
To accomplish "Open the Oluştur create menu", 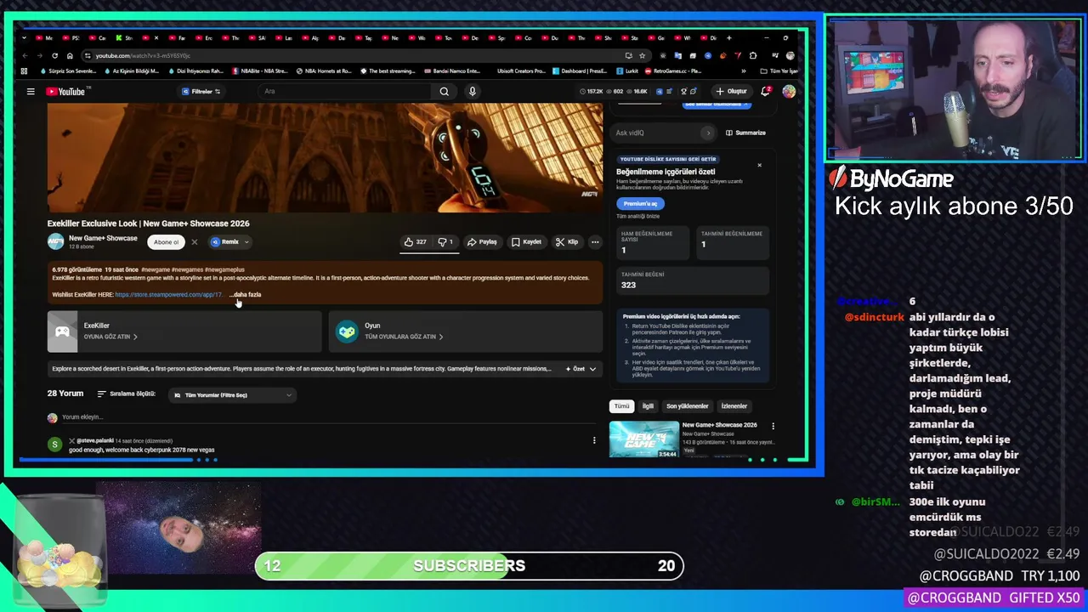I will point(731,91).
